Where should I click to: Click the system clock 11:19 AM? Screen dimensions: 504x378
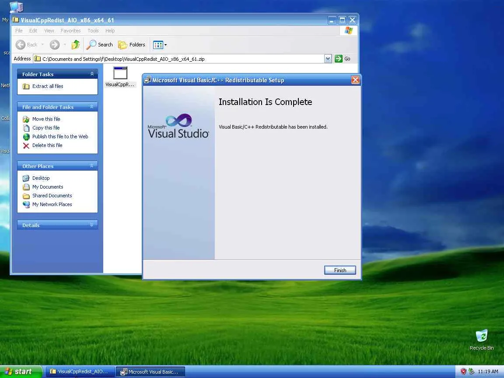[x=488, y=371]
